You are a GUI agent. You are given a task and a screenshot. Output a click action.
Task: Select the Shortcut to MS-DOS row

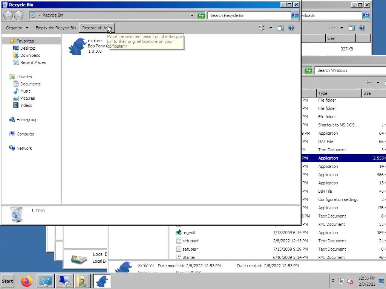pos(344,125)
